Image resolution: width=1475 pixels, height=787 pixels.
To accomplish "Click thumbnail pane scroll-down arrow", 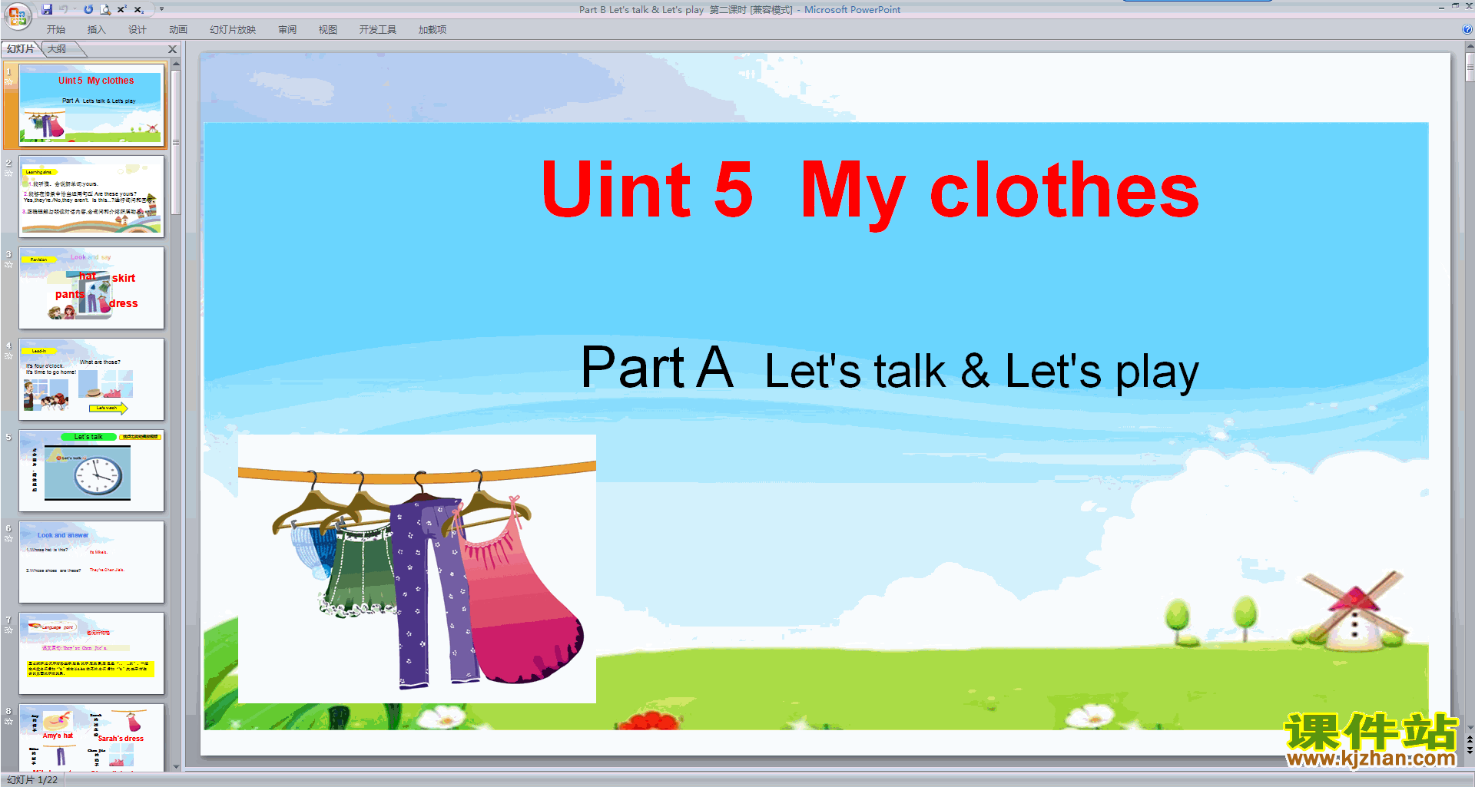I will pyautogui.click(x=176, y=766).
